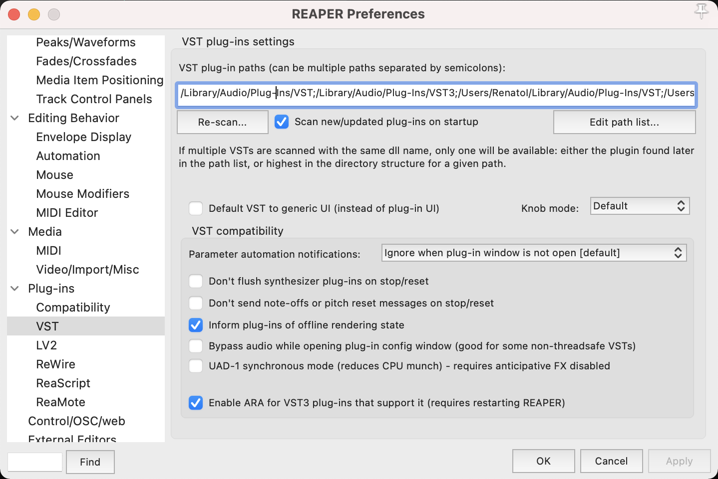Image resolution: width=718 pixels, height=479 pixels.
Task: Enable UAD-1 synchronous mode checkbox
Action: tap(196, 366)
